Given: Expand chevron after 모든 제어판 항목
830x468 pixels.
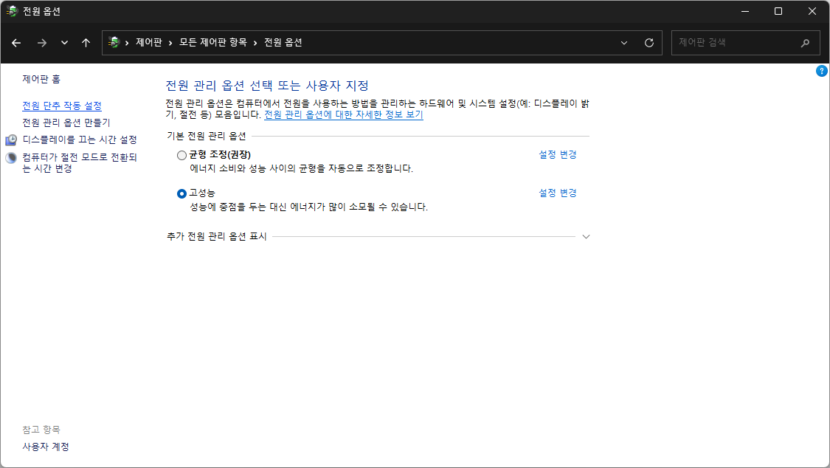Looking at the screenshot, I should click(255, 43).
